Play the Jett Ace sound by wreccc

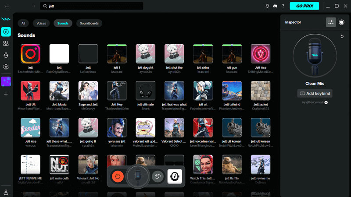tap(30, 127)
